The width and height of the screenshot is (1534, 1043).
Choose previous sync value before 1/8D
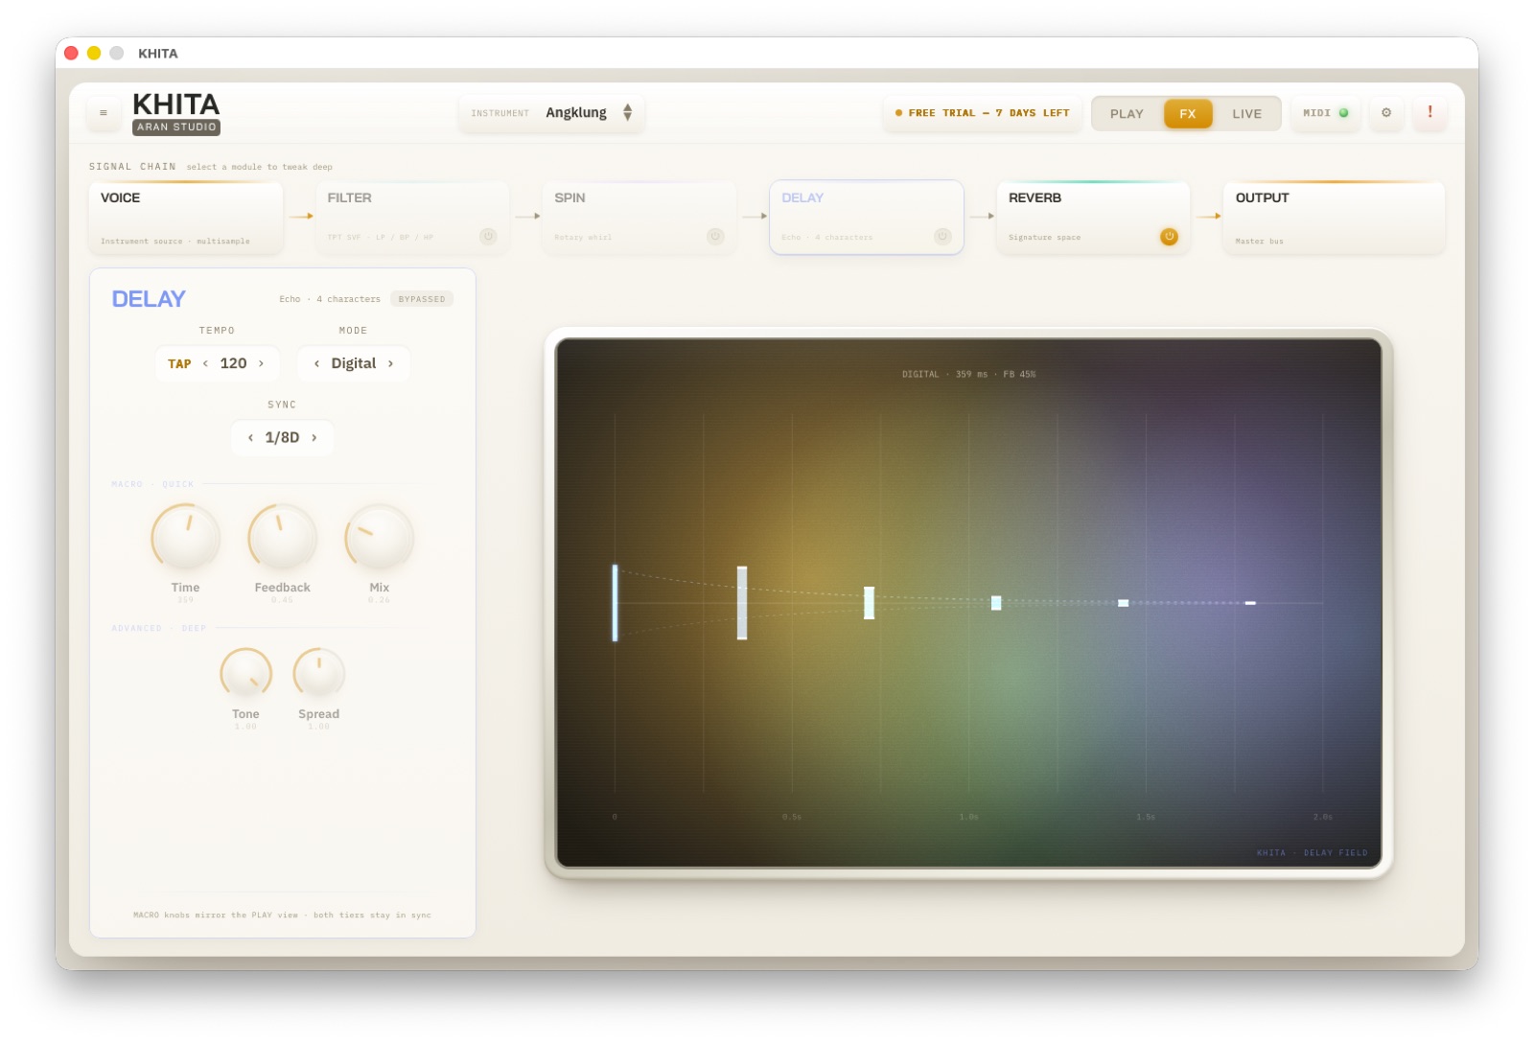[x=250, y=437]
